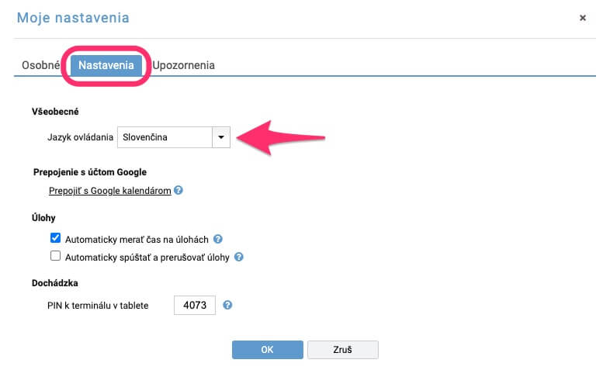
Task: Click the PIN k terminálu v tablete label
Action: pyautogui.click(x=98, y=306)
